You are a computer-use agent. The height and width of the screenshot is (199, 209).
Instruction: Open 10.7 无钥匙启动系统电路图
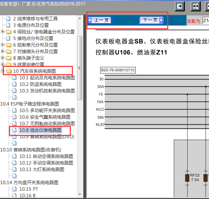point(47,123)
